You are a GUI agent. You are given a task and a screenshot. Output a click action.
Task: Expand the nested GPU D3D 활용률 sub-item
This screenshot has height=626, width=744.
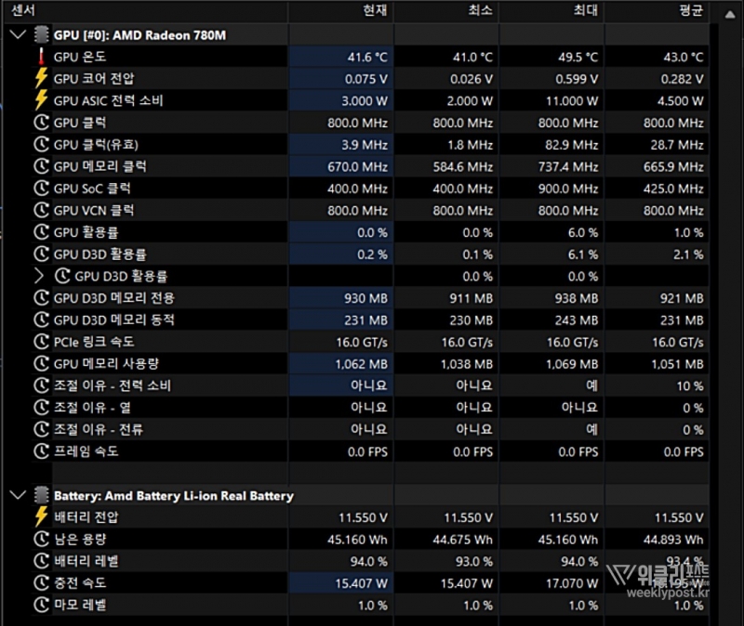(39, 276)
